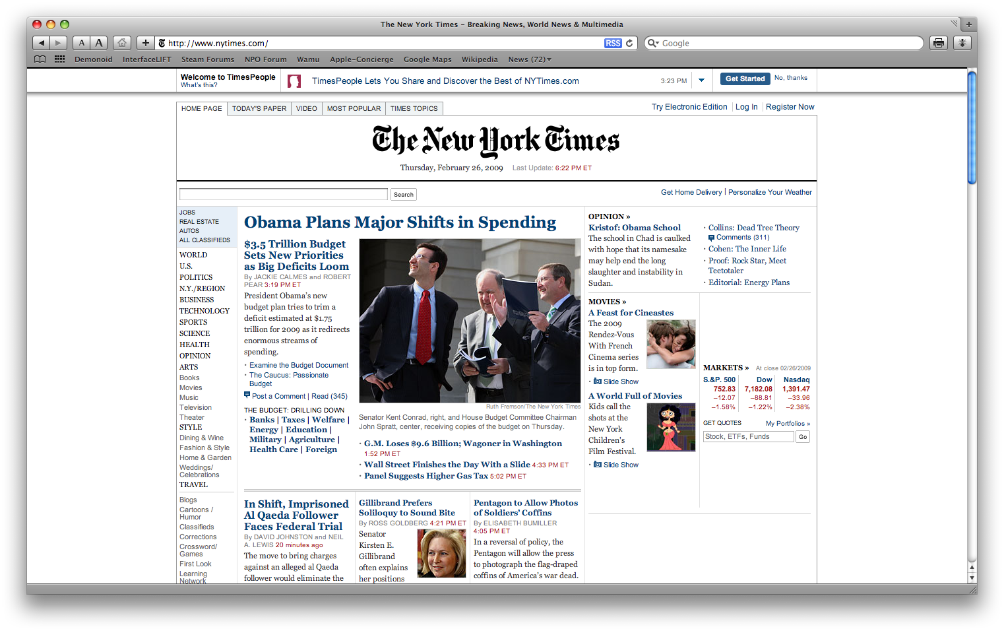The image size is (1004, 631).
Task: Select the Most Popular tab
Action: [354, 108]
